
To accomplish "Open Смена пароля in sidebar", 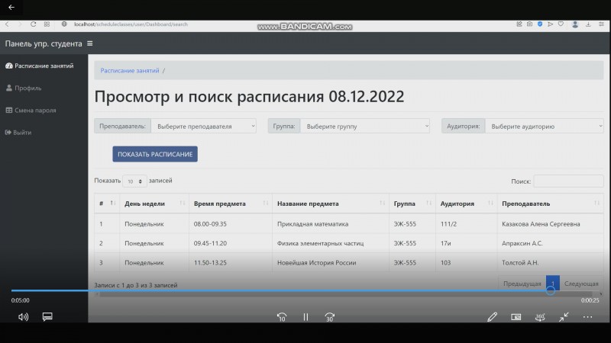I will tap(31, 110).
